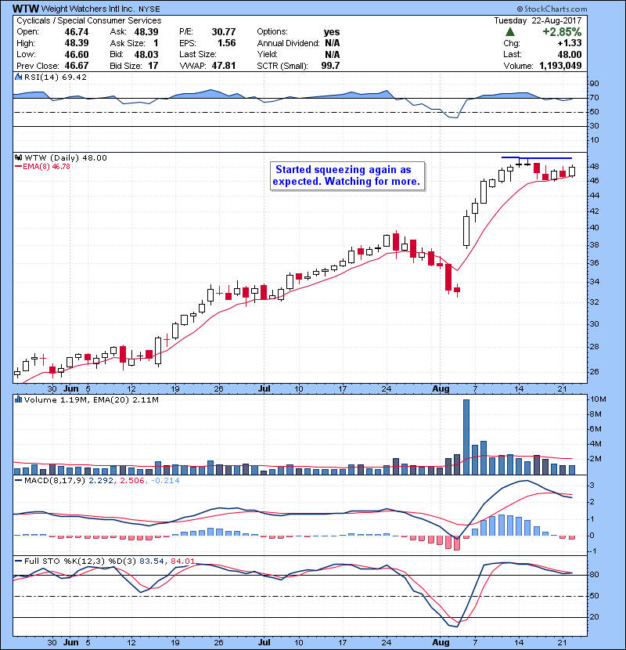
Task: Click the 'Jul' label on the price chart axis
Action: coord(264,389)
